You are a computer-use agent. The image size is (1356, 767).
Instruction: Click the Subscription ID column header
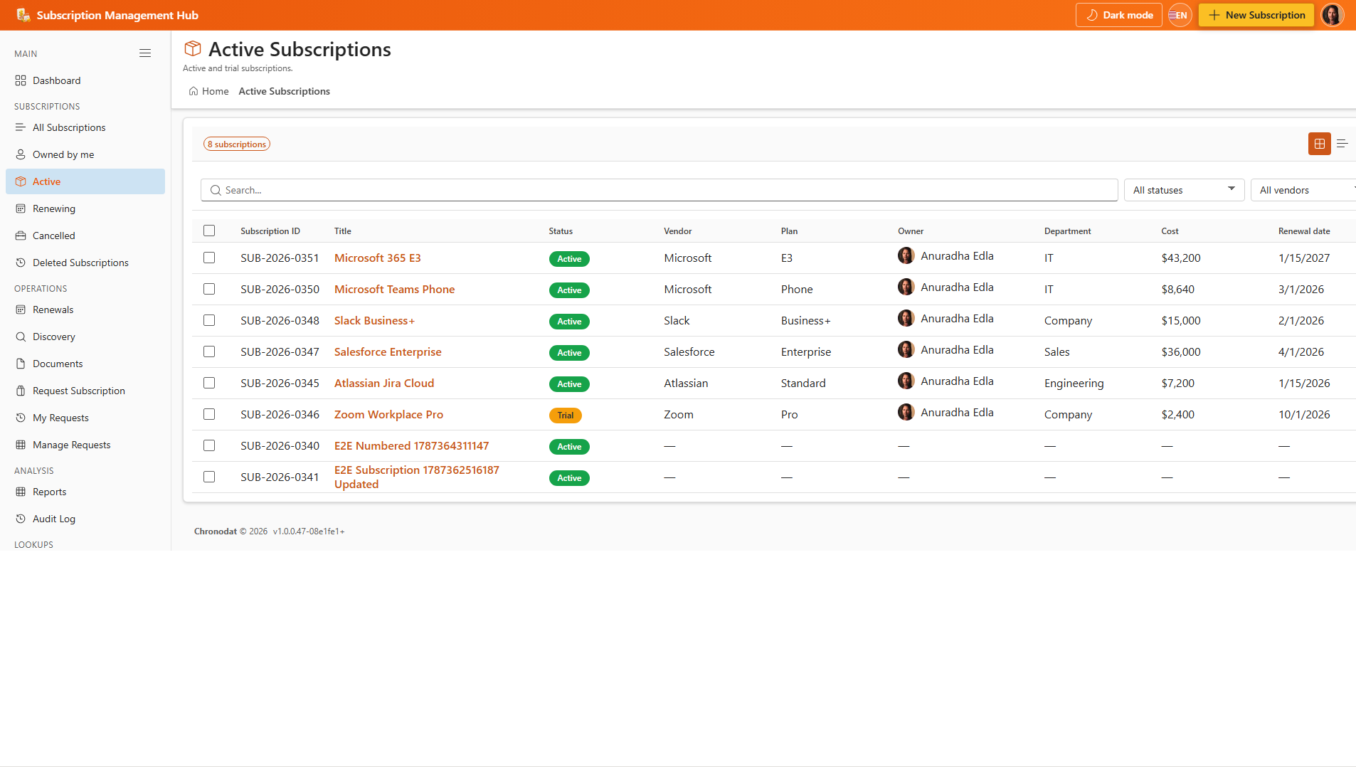tap(270, 231)
